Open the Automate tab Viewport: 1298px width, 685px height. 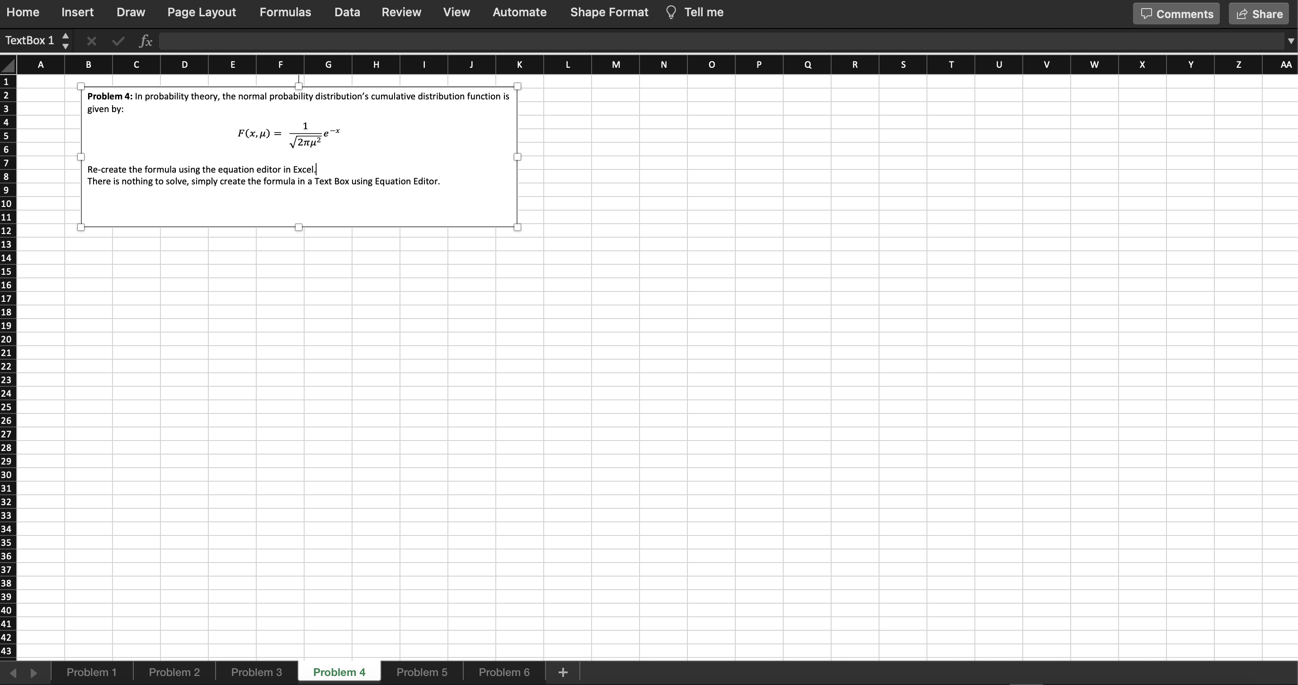coord(519,12)
